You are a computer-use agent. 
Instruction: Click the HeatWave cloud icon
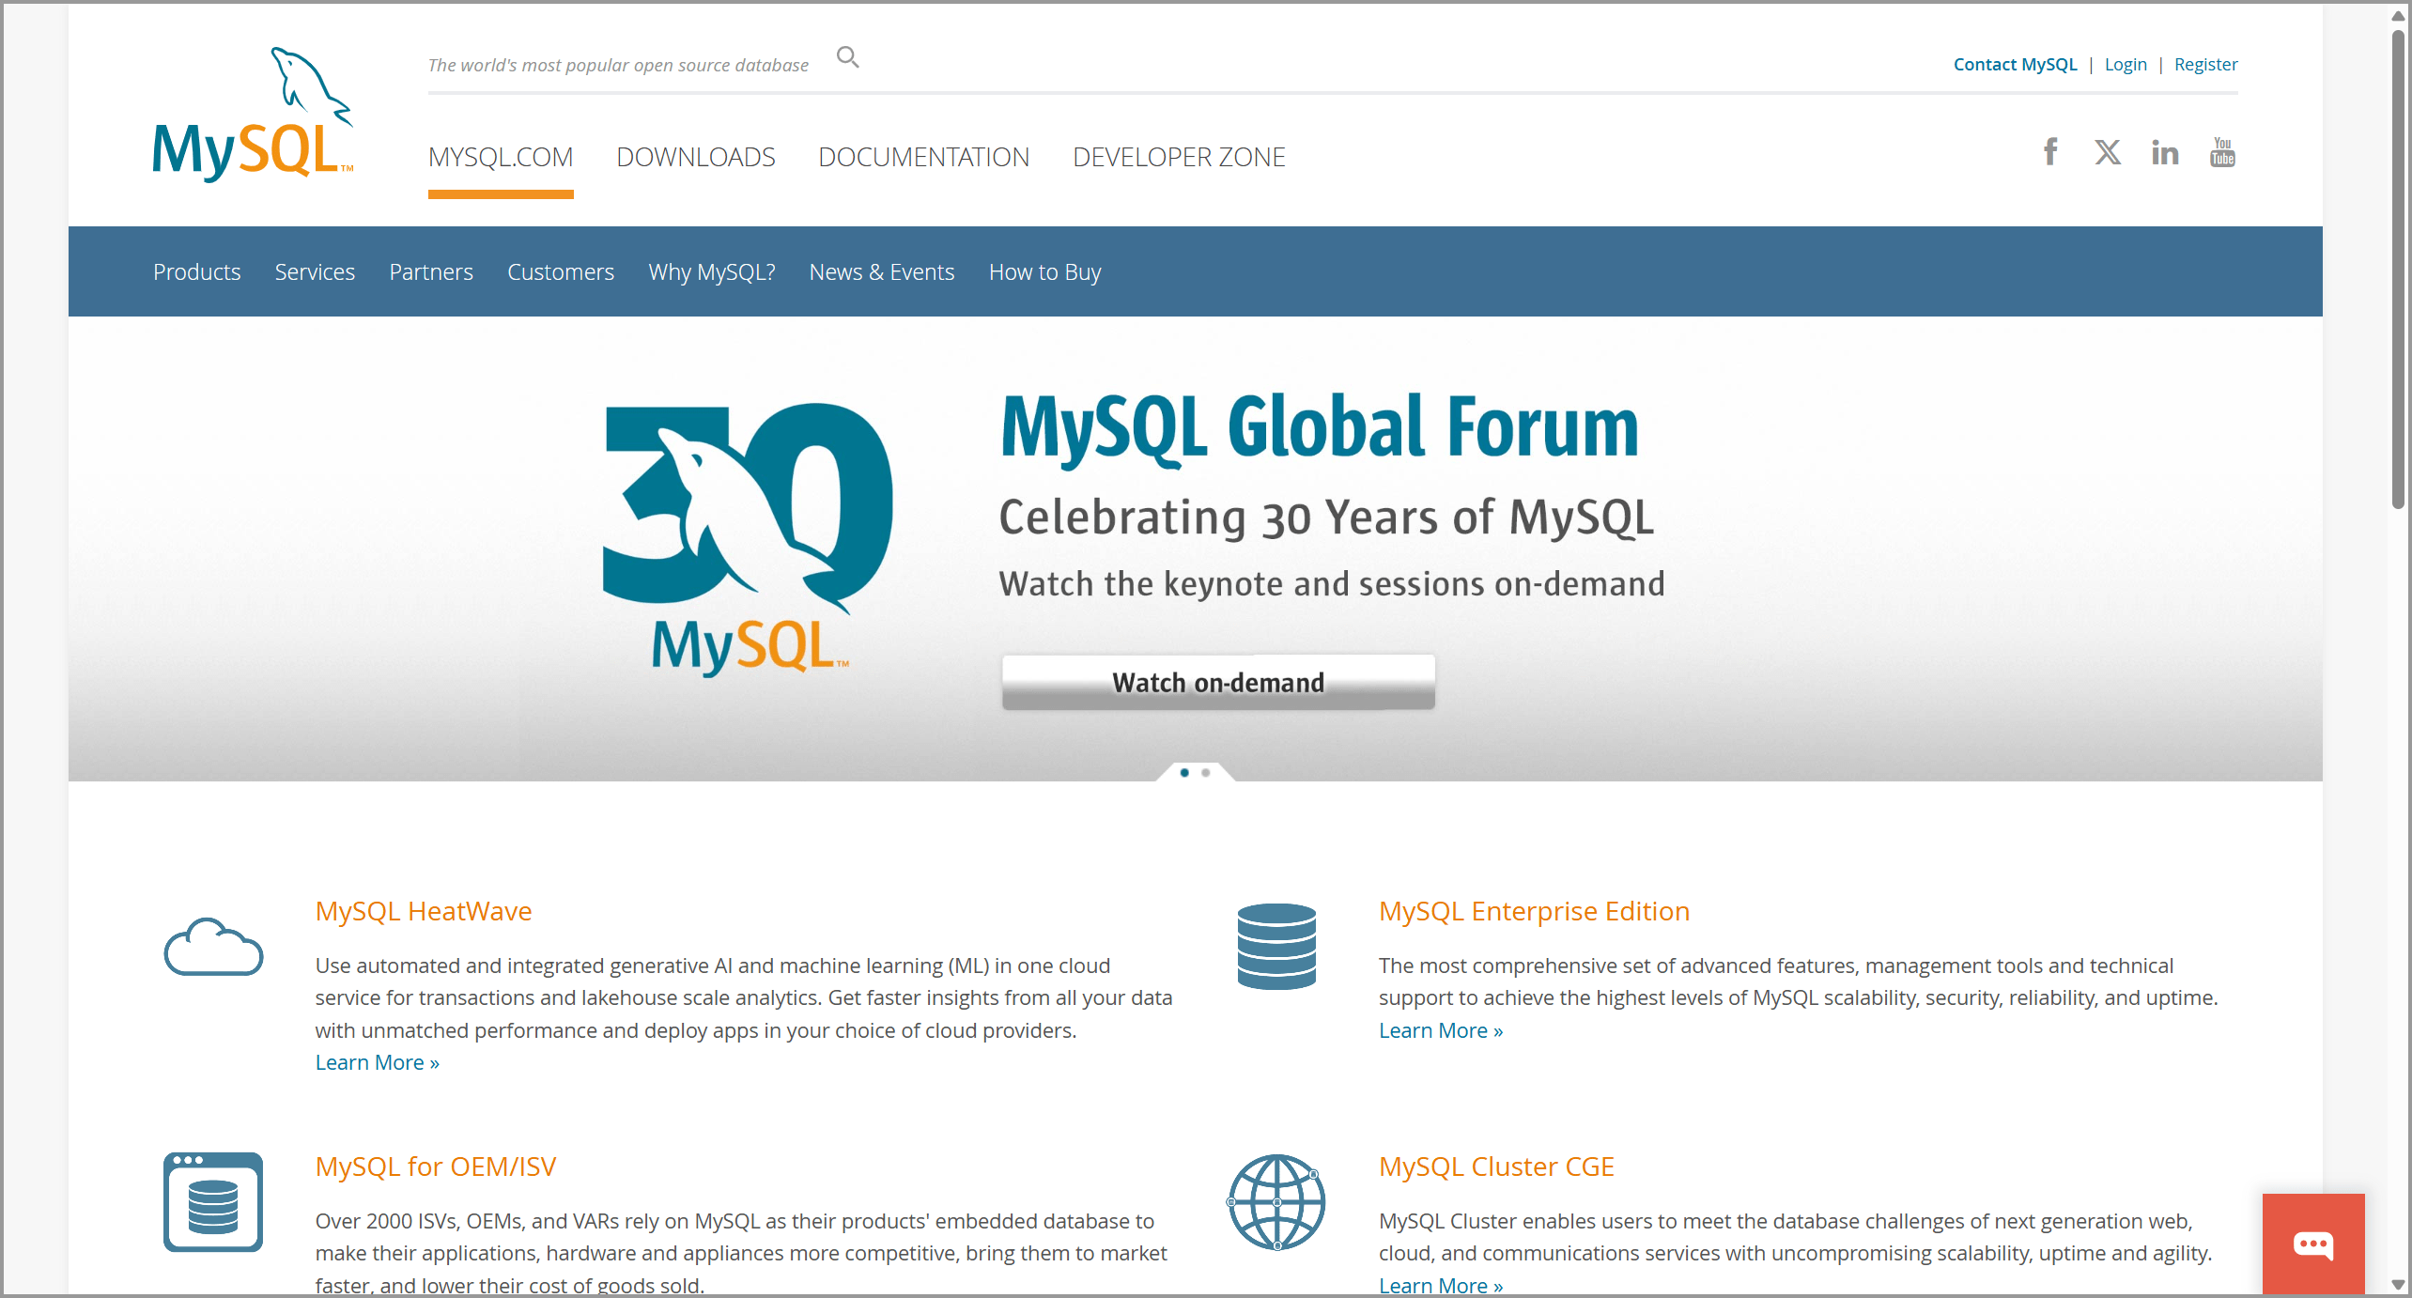(213, 947)
